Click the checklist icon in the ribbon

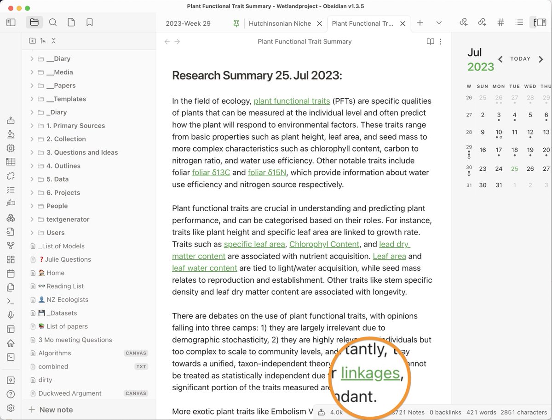pos(11,190)
